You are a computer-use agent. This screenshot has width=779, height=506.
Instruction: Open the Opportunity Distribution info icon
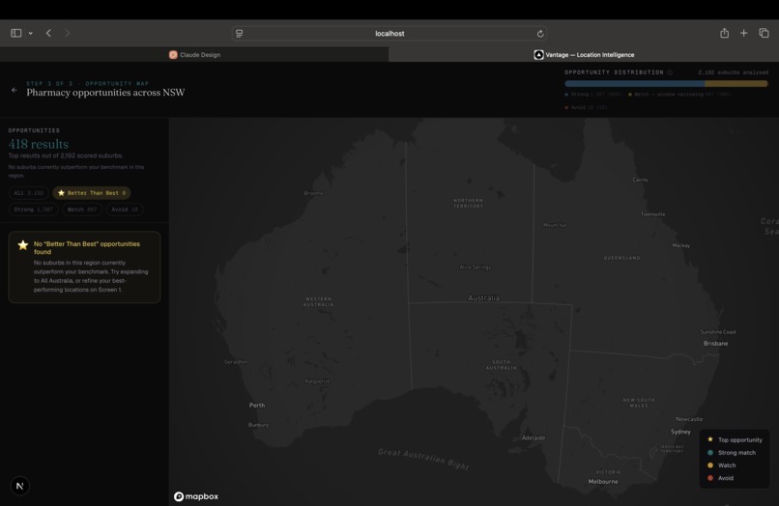pos(670,72)
